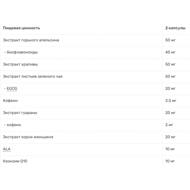
Task: Click the ALA dotted-underline abbreviation
Action: coord(7,149)
